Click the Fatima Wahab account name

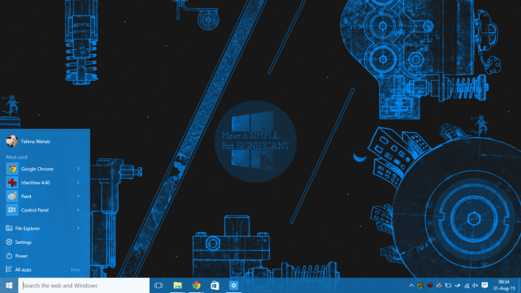36,142
